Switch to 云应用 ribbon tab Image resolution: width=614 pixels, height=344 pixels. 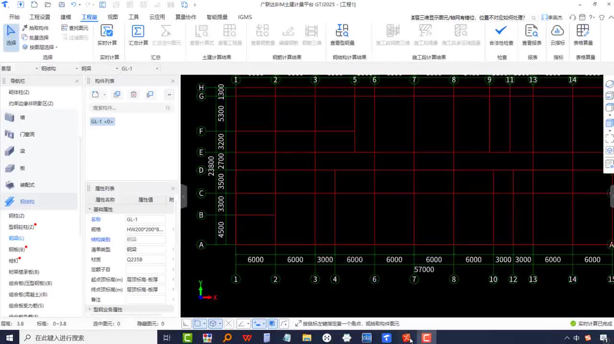coord(157,17)
